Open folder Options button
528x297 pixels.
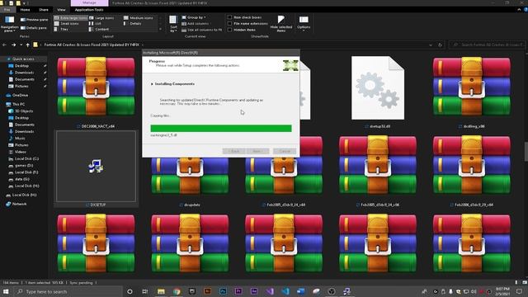(304, 24)
